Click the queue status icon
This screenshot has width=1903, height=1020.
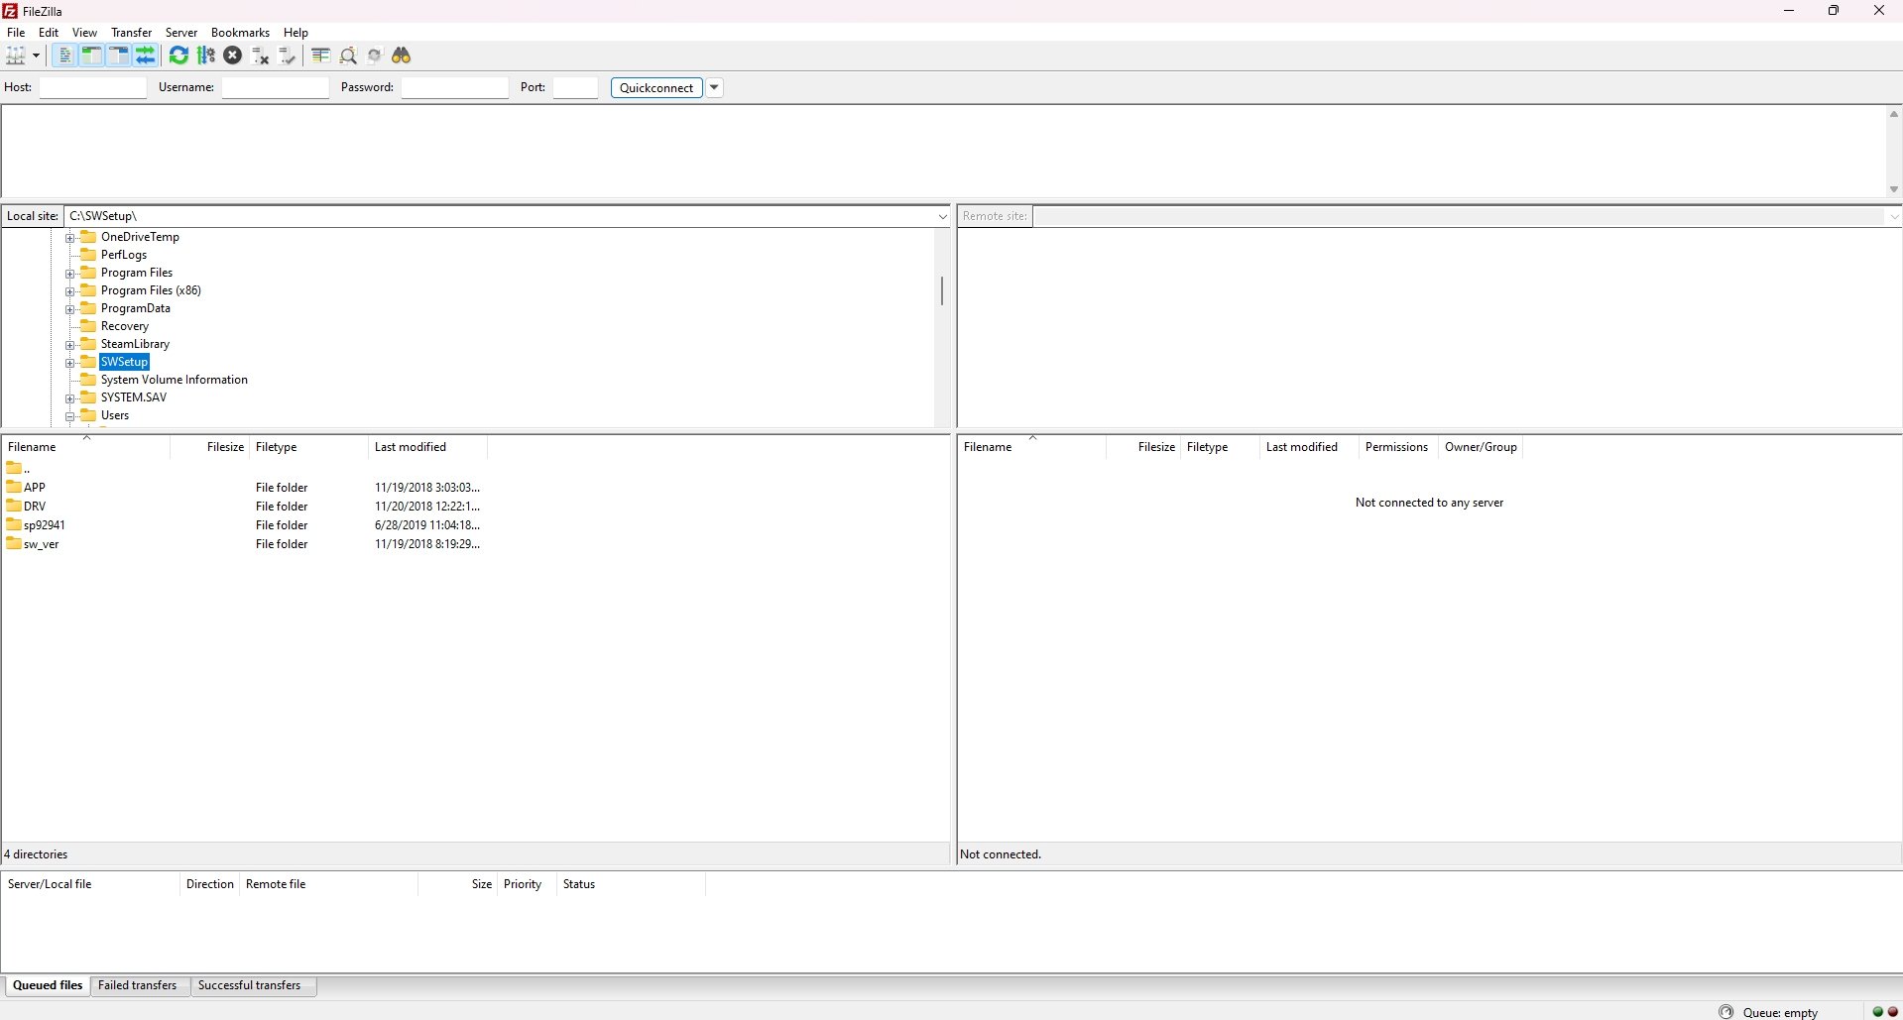pos(1726,1012)
